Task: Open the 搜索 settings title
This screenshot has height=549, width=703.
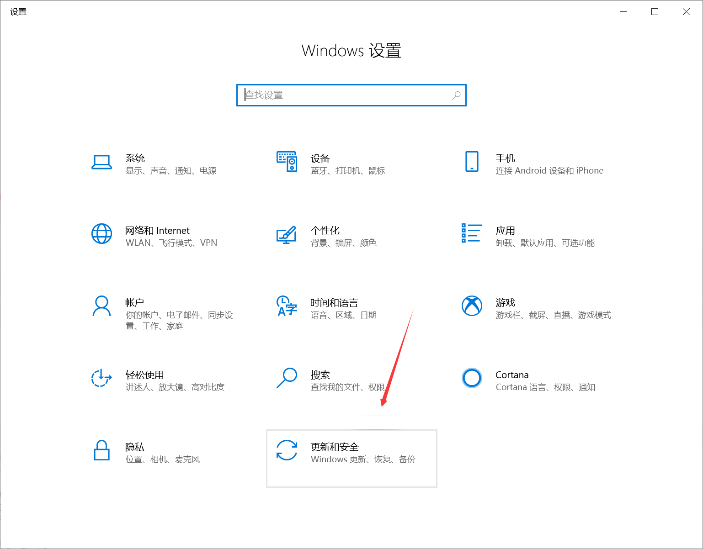Action: pos(320,375)
